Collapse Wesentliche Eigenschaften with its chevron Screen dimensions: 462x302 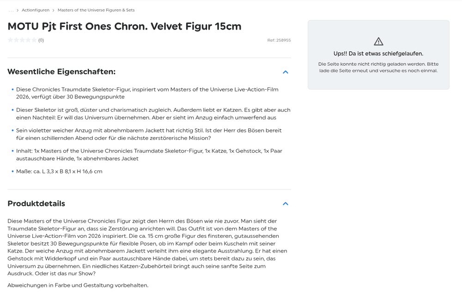pos(285,72)
